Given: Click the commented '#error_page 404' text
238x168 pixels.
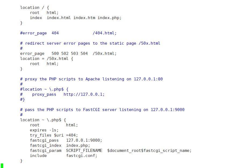Looking at the screenshot, I should pyautogui.click(x=39, y=33).
